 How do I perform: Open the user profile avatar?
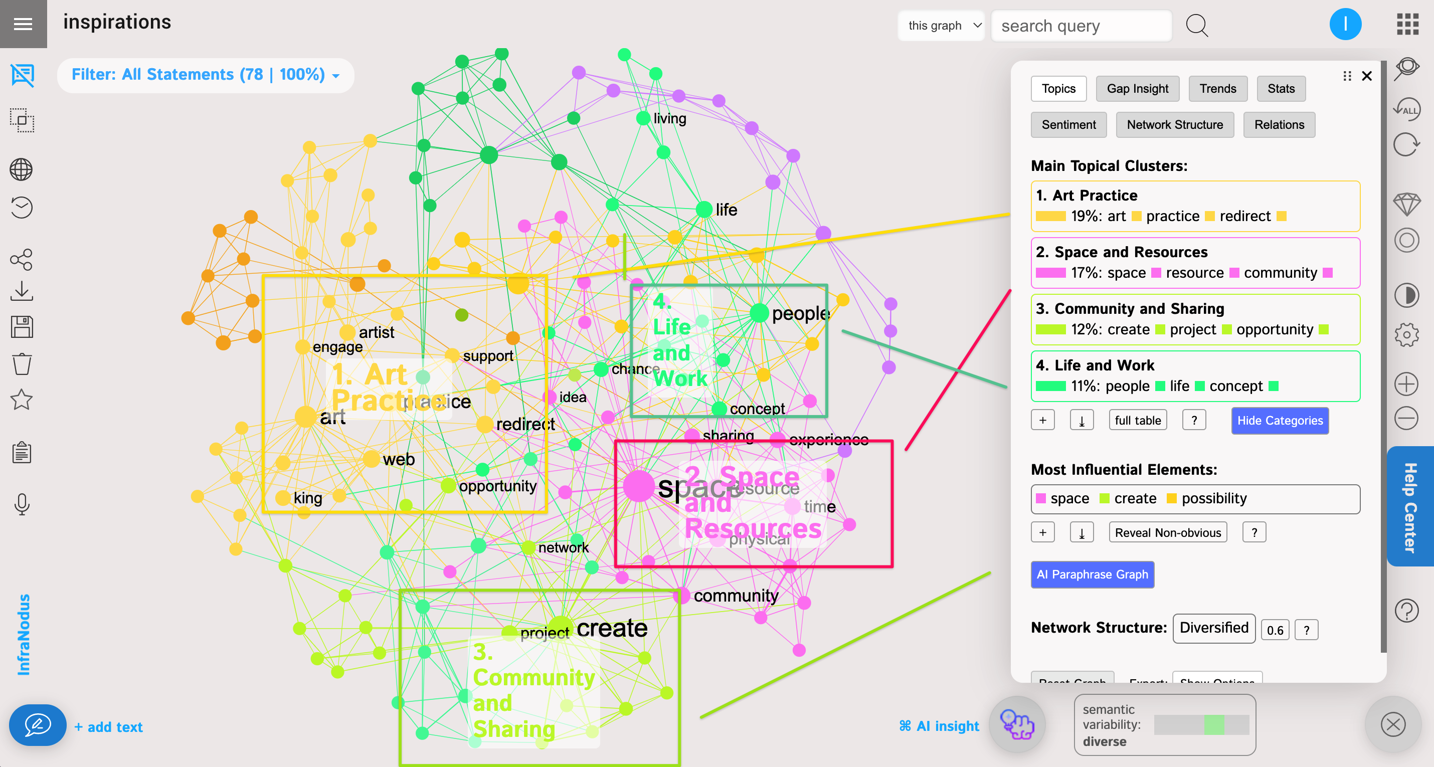click(x=1345, y=24)
